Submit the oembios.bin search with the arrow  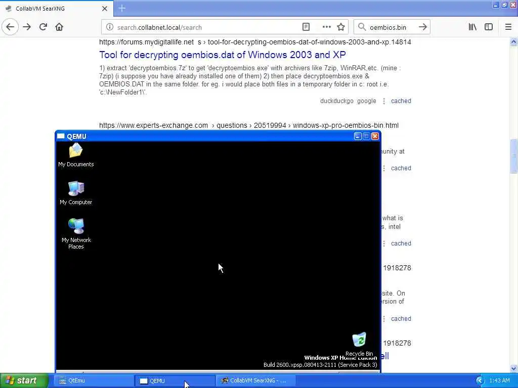[422, 27]
